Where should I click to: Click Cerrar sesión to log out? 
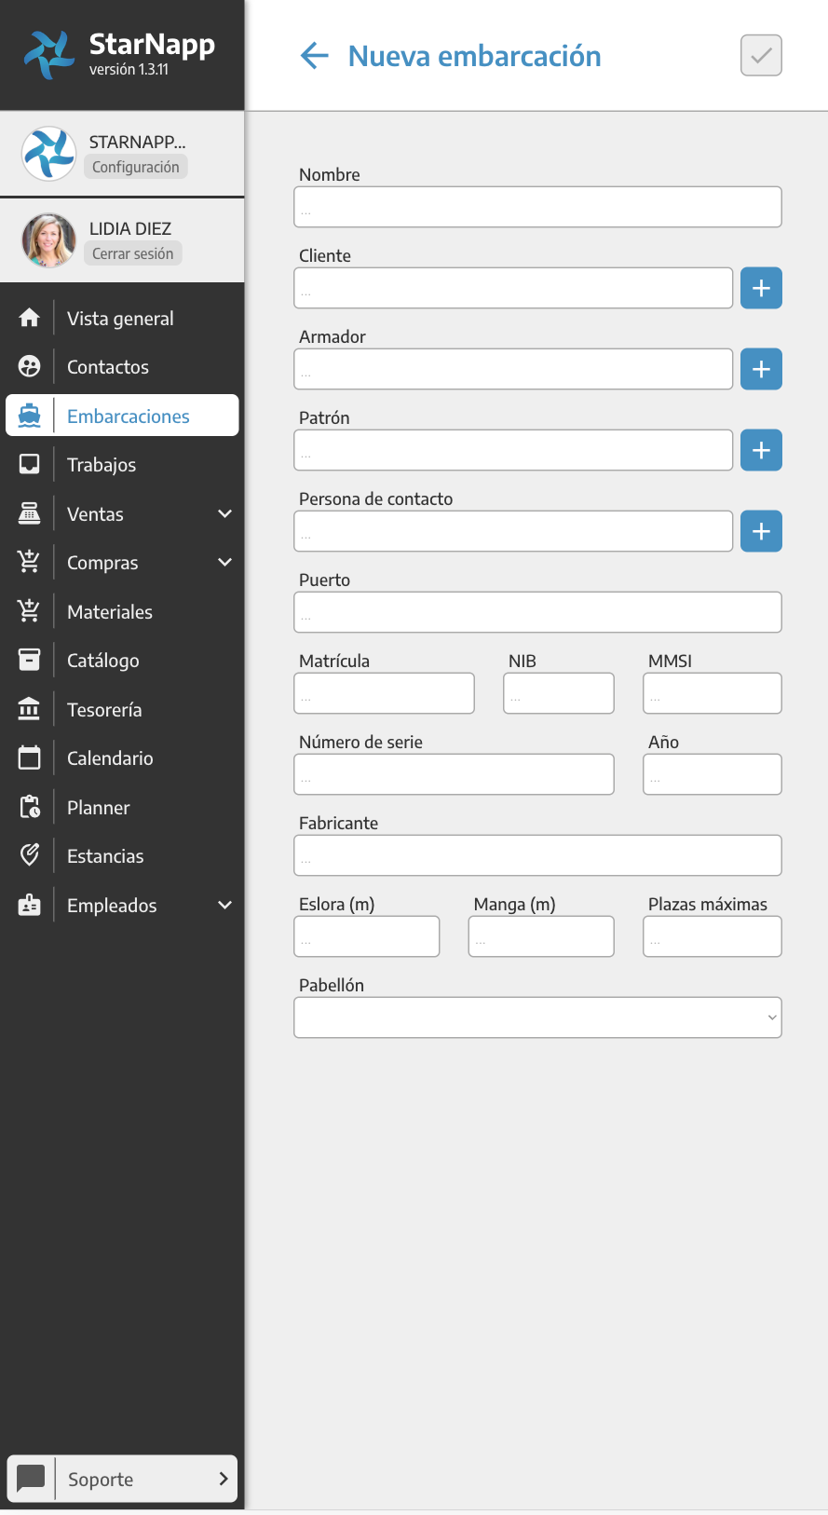133,253
